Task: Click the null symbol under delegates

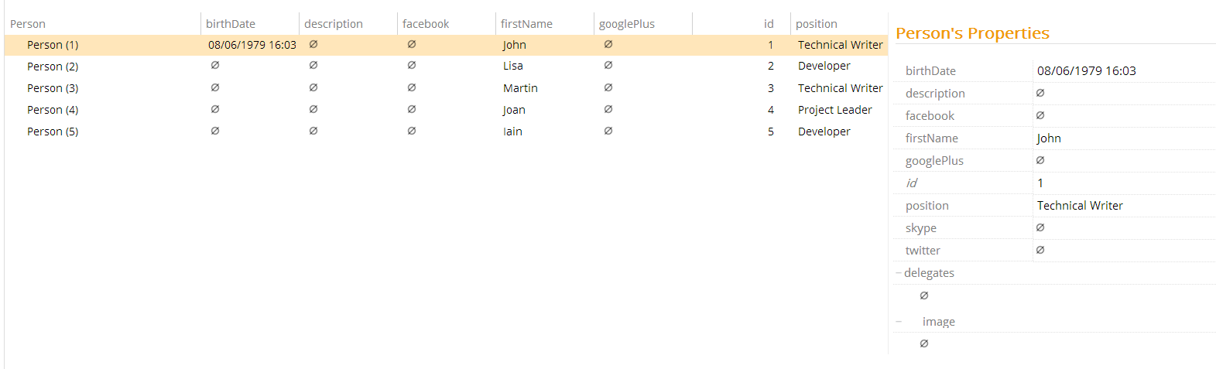Action: [x=924, y=296]
